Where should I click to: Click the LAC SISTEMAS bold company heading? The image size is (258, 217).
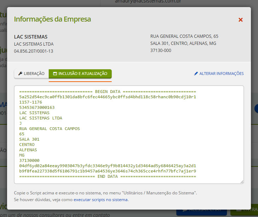point(31,37)
